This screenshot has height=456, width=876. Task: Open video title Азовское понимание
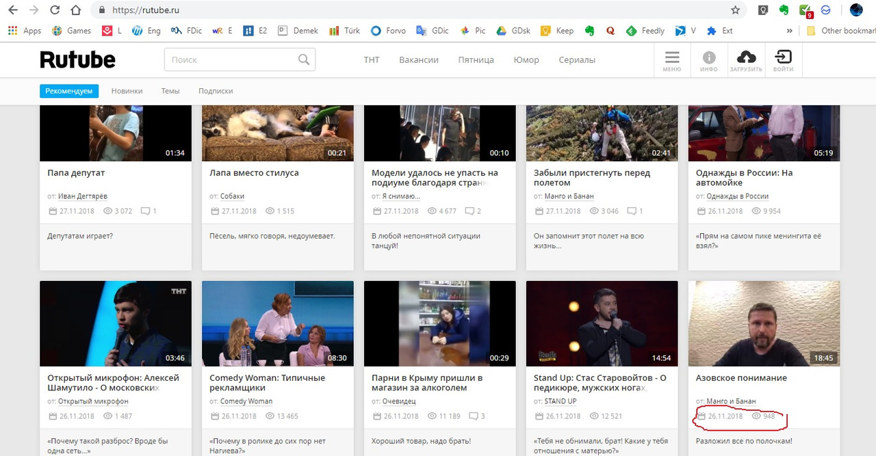[741, 378]
